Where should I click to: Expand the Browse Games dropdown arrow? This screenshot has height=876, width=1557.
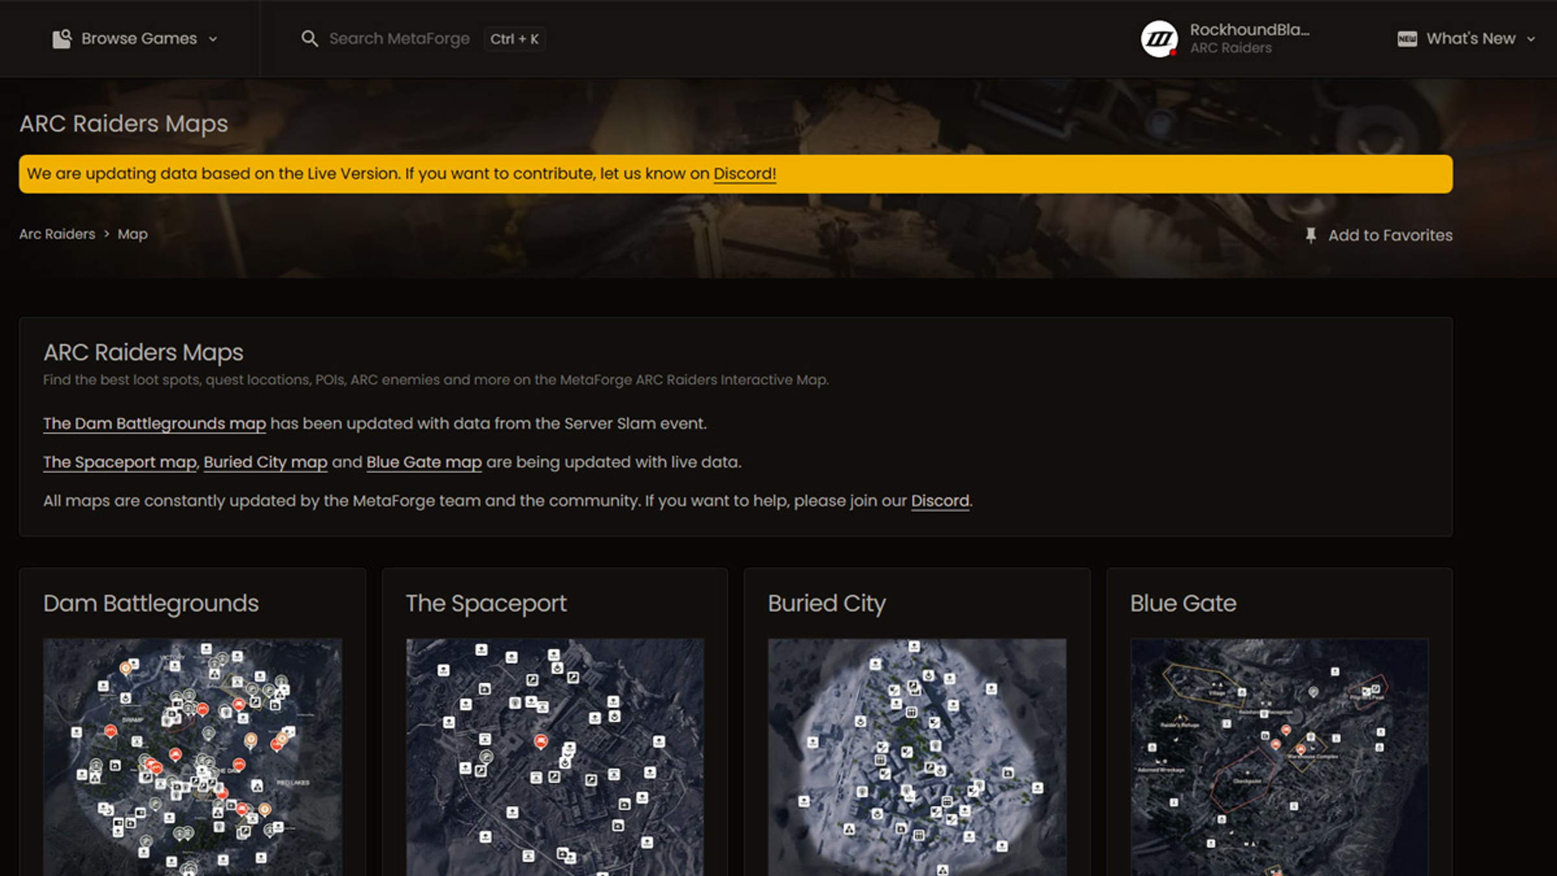pyautogui.click(x=213, y=39)
